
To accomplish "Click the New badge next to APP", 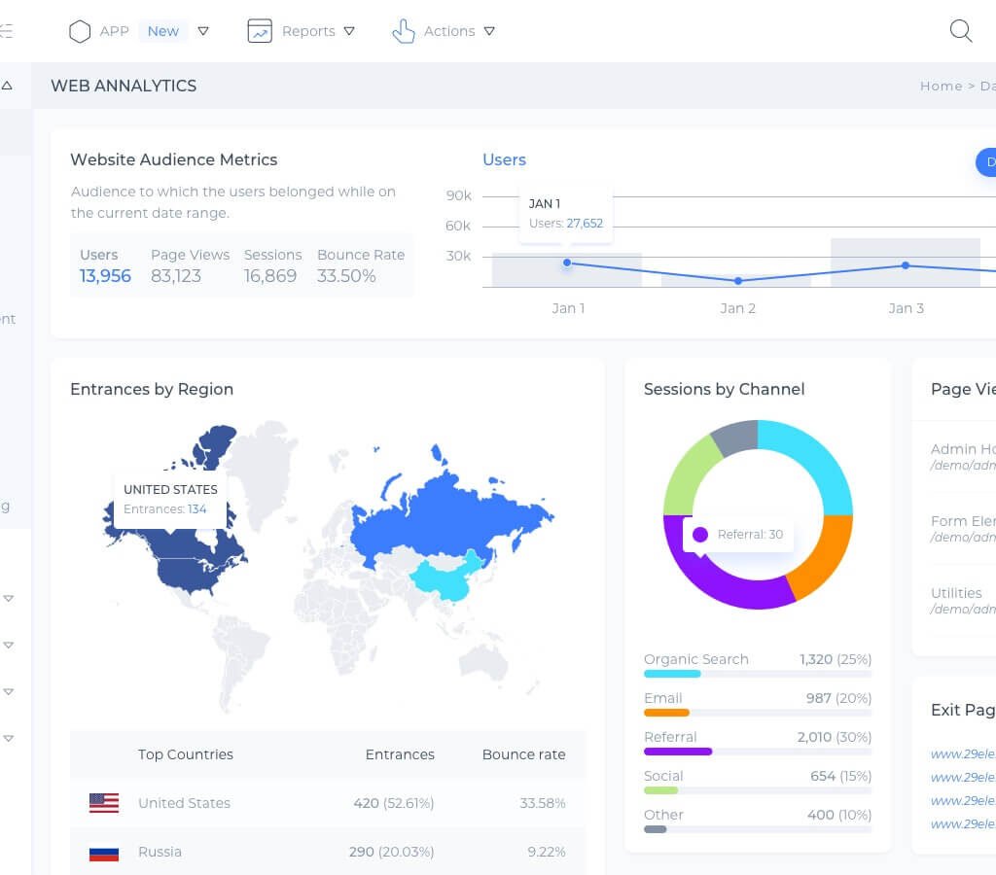I will (x=162, y=31).
